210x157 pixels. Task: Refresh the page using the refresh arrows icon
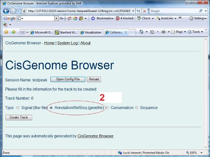click(139, 11)
